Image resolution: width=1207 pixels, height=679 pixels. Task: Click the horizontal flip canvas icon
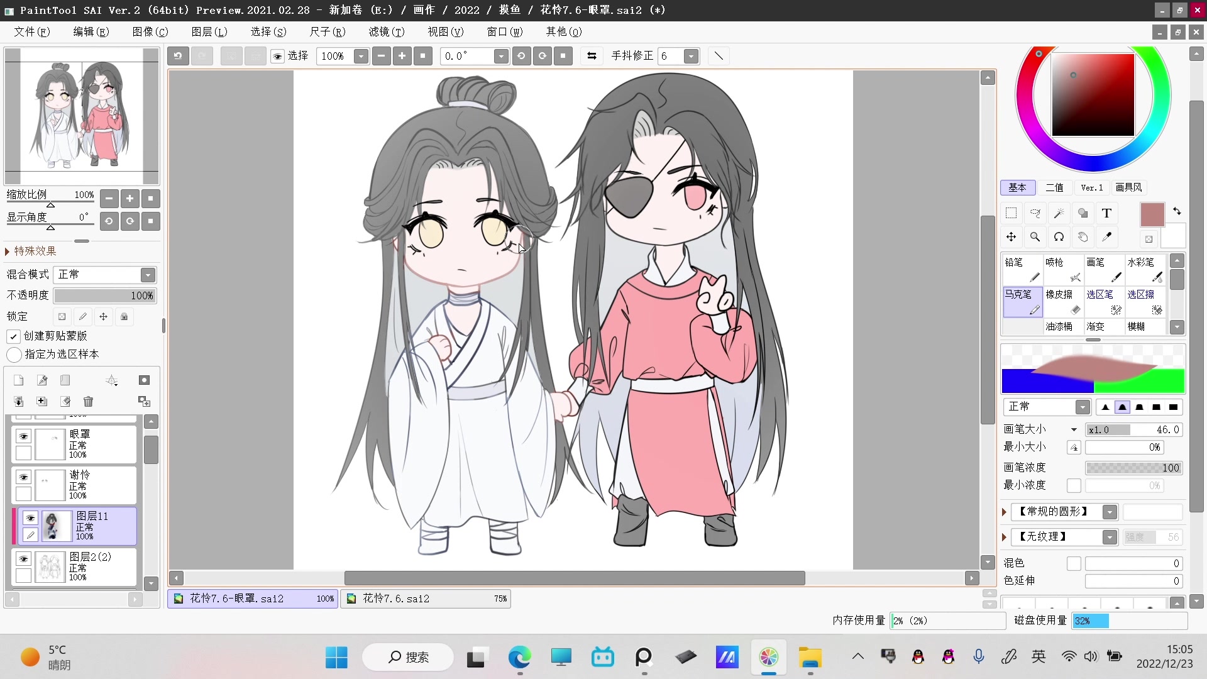[x=592, y=56]
